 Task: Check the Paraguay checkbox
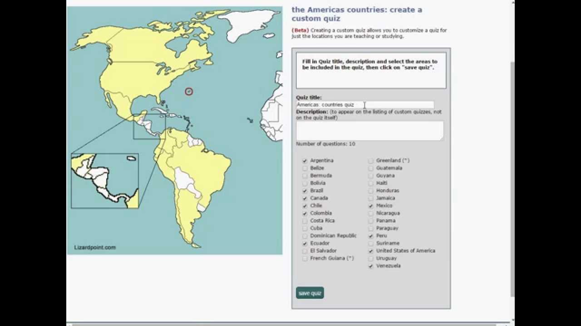click(371, 228)
